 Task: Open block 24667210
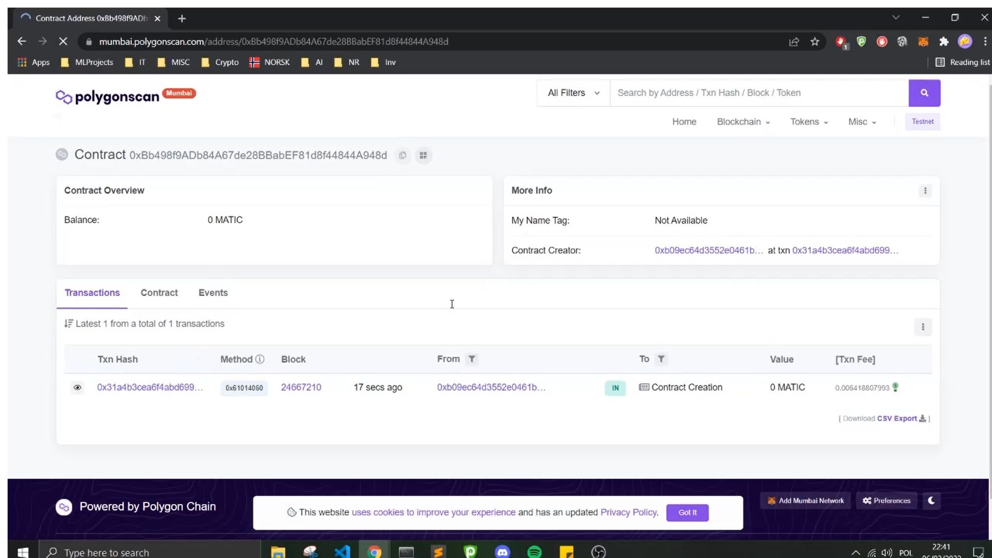tap(301, 388)
